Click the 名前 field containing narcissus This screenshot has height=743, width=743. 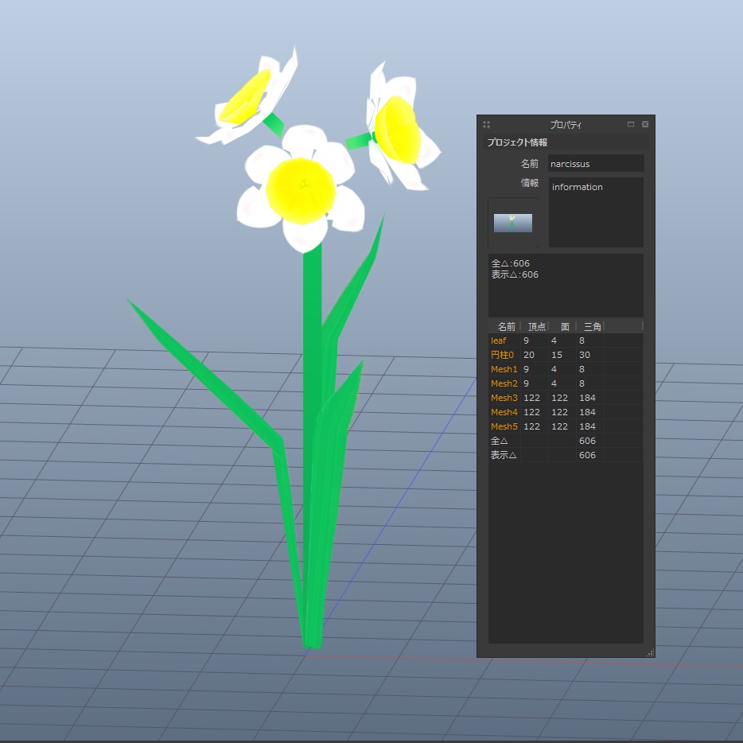click(596, 163)
